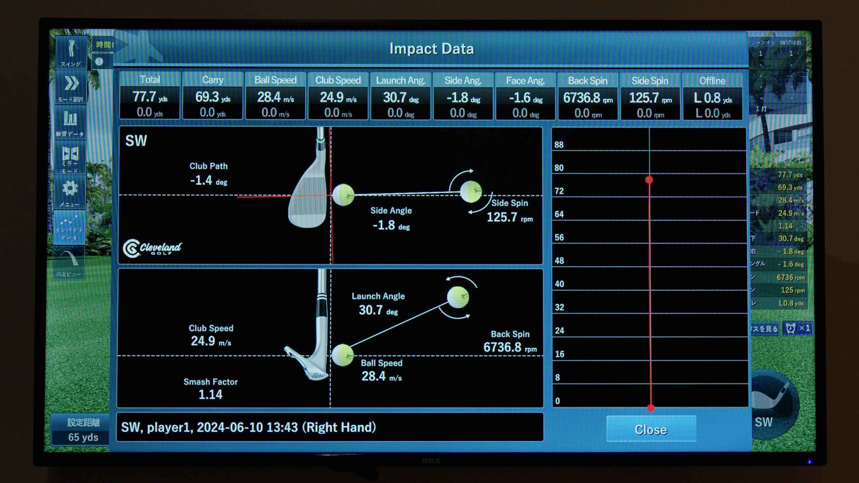Select the Total distance tile
859x483 pixels.
150,96
